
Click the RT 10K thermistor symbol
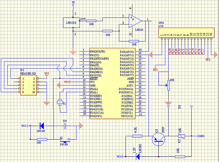pos(183,137)
